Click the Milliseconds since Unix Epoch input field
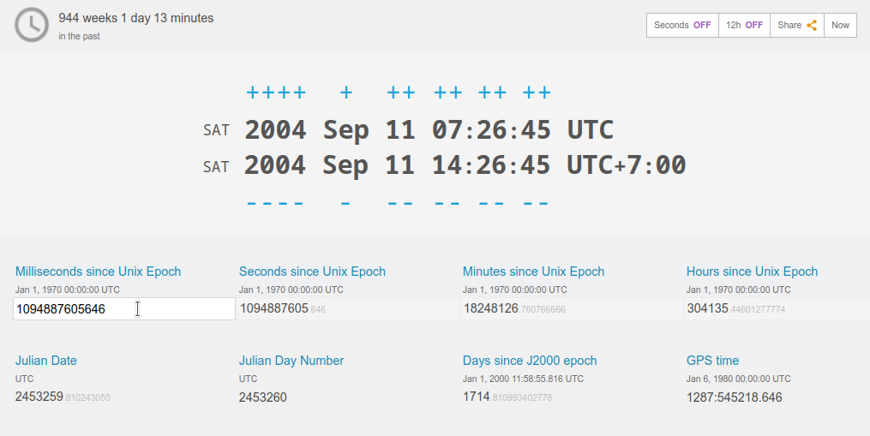Screen dimensions: 870x436 click(123, 309)
